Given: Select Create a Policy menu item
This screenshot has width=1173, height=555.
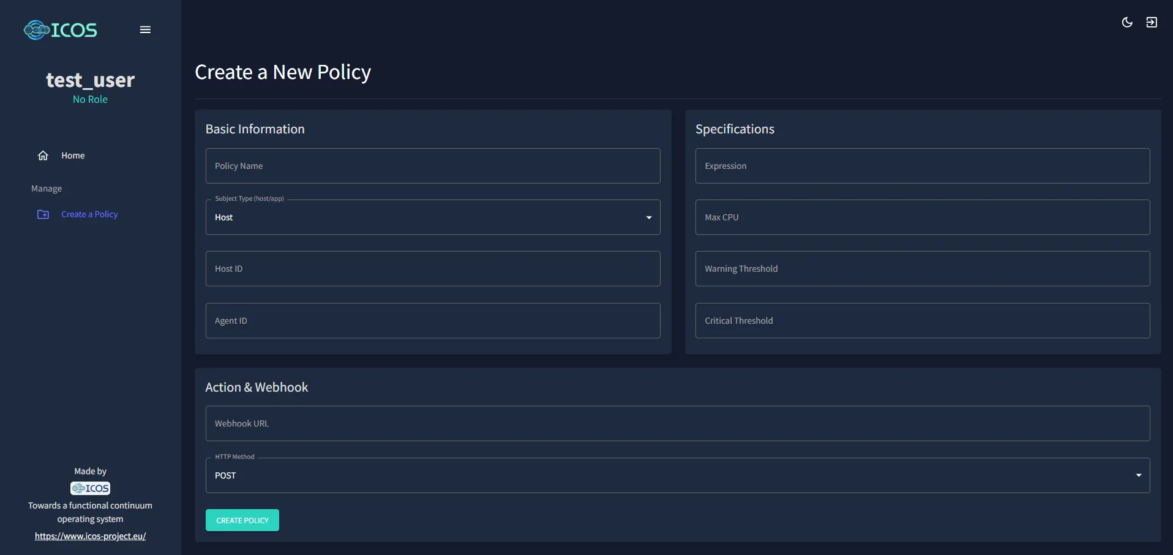Looking at the screenshot, I should tap(89, 214).
